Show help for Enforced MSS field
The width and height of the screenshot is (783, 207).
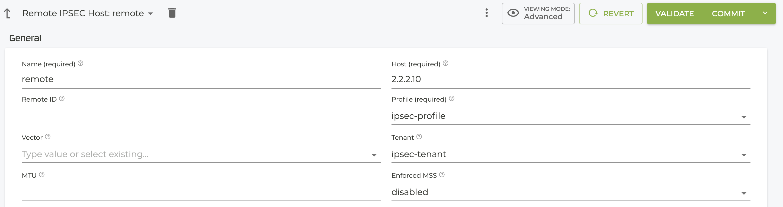click(442, 175)
